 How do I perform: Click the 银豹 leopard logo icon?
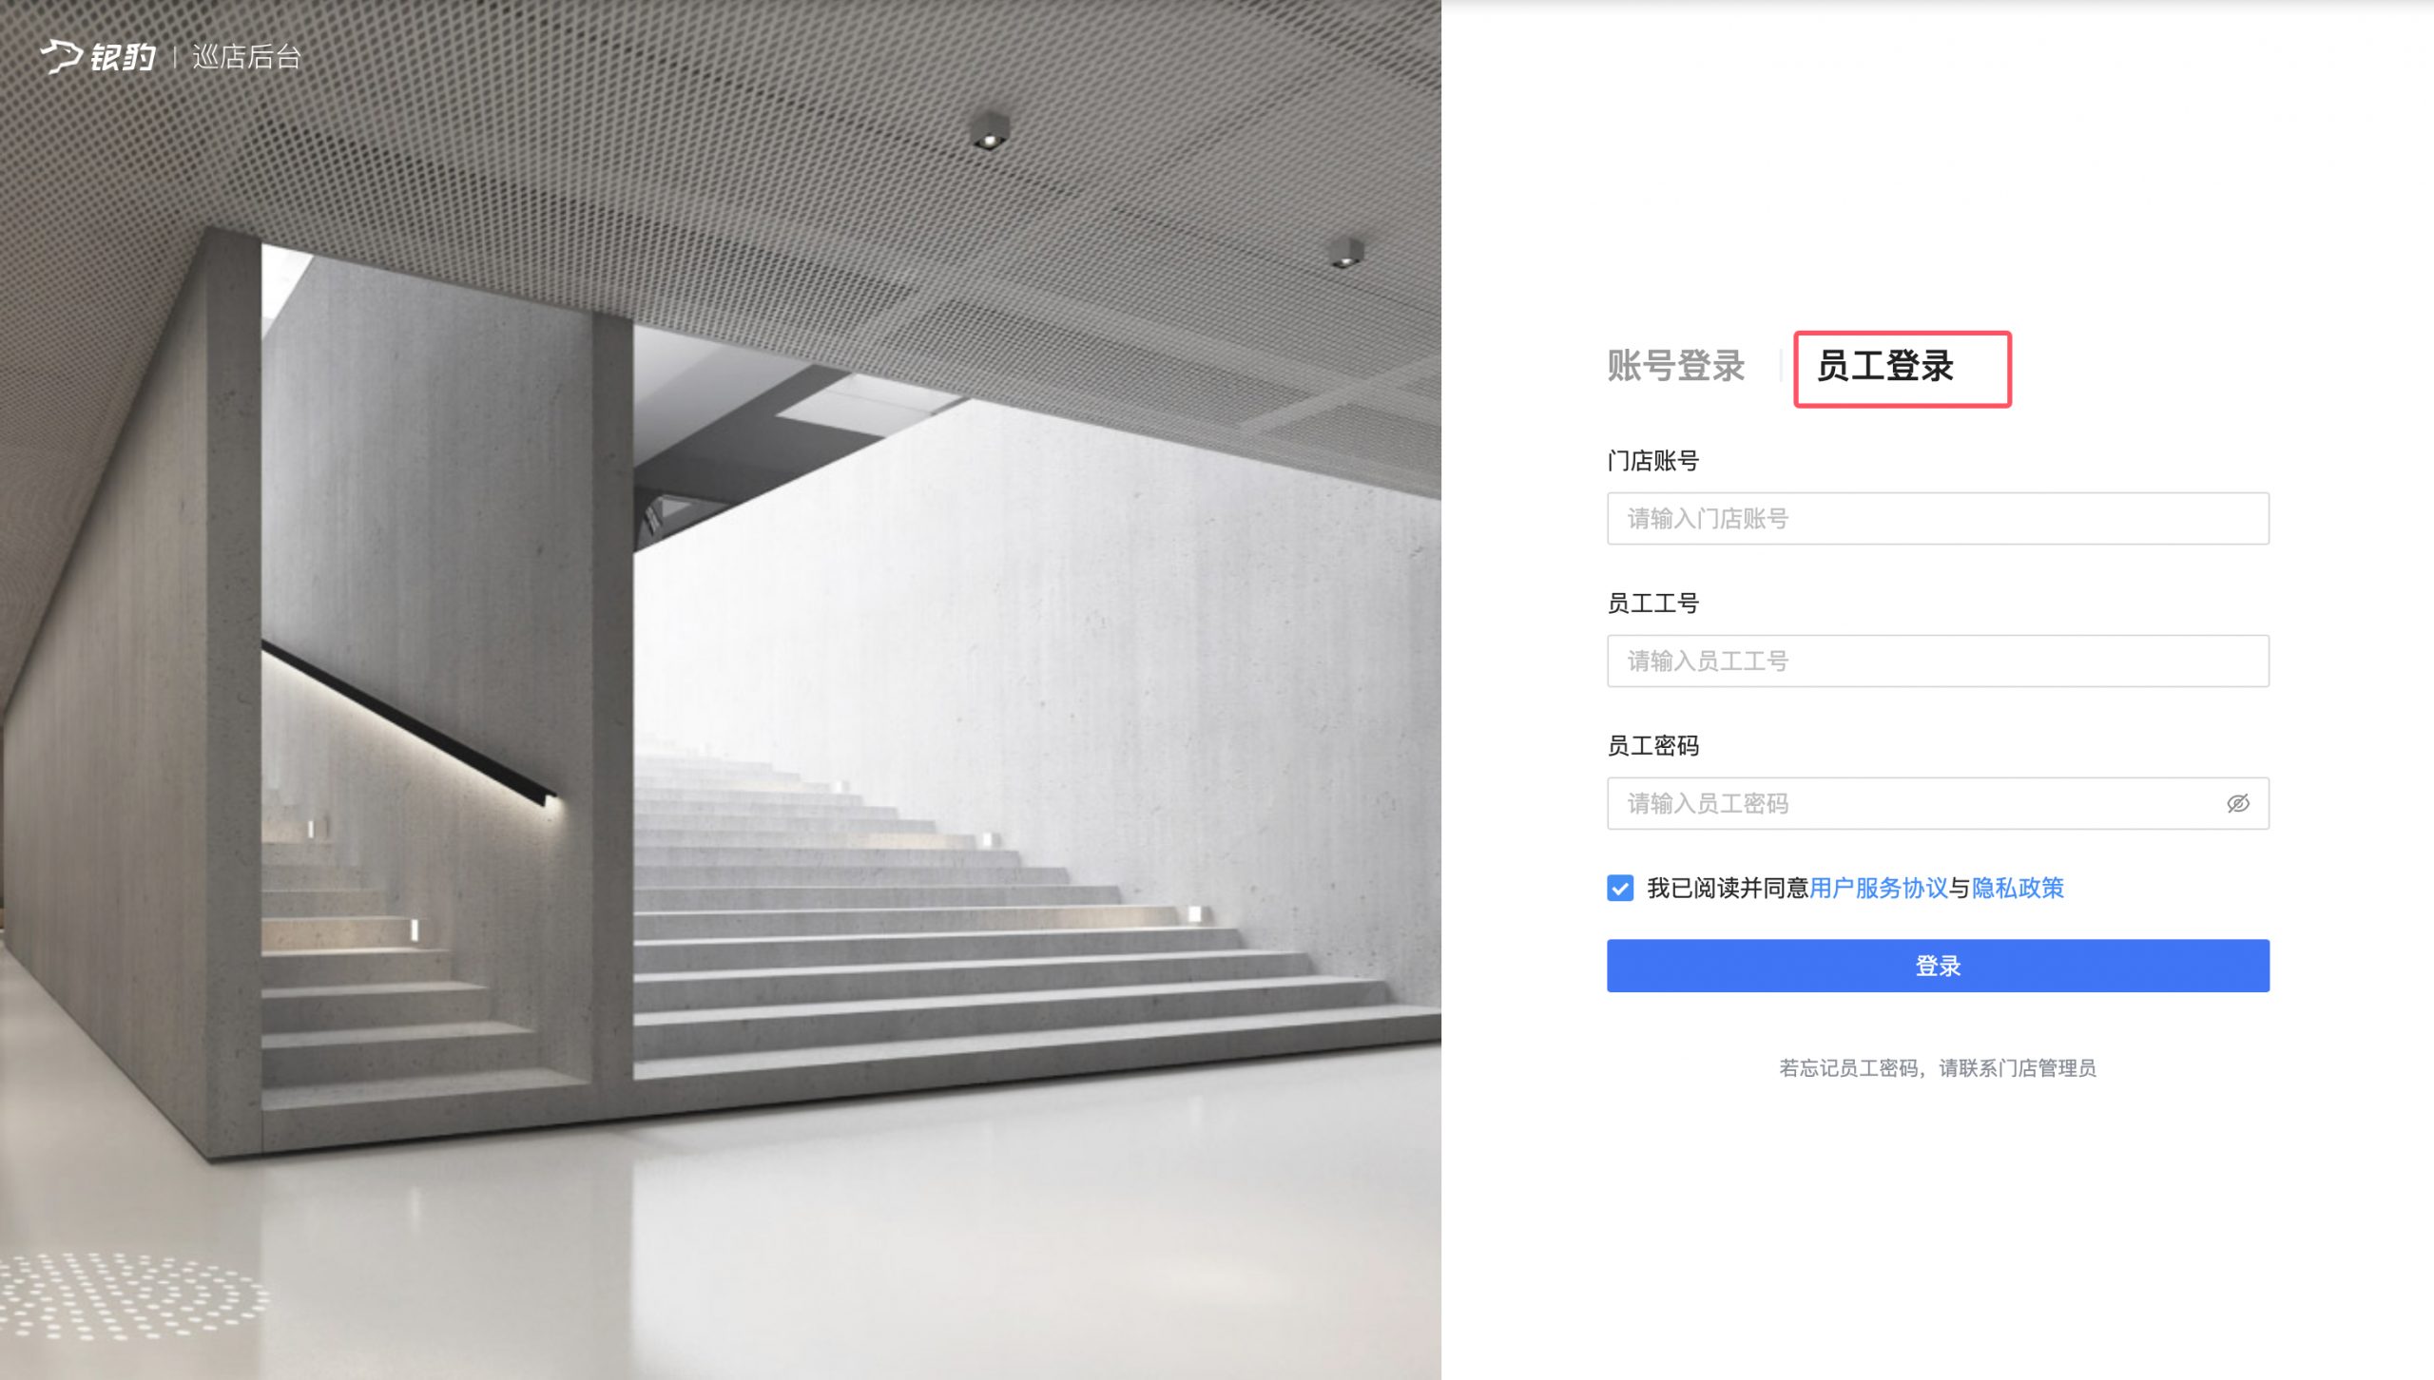(62, 56)
